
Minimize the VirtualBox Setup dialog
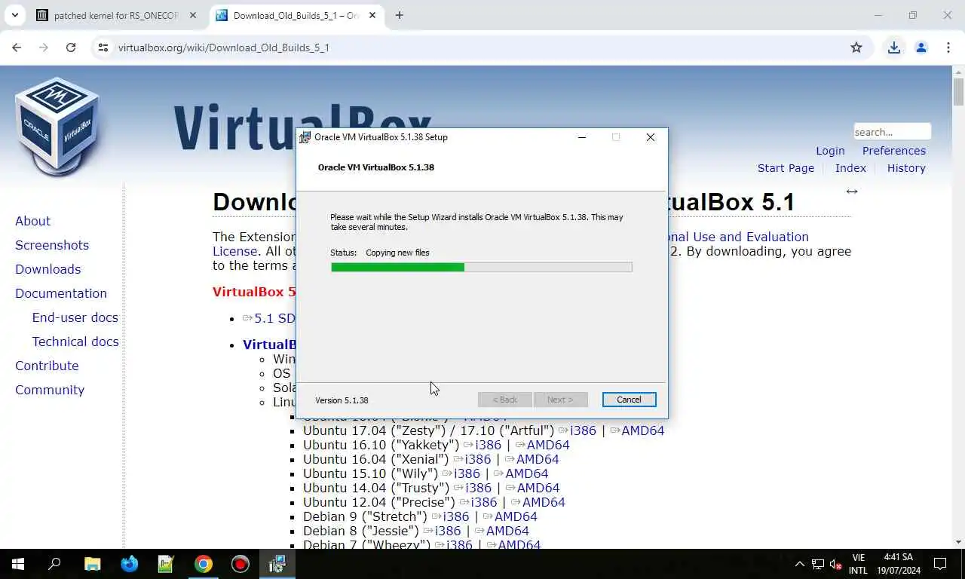pyautogui.click(x=581, y=137)
